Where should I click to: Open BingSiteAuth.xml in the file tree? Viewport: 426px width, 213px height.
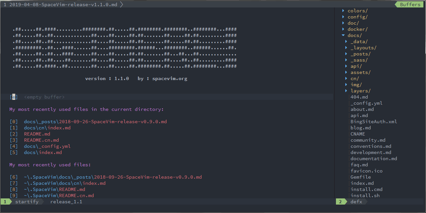point(374,122)
